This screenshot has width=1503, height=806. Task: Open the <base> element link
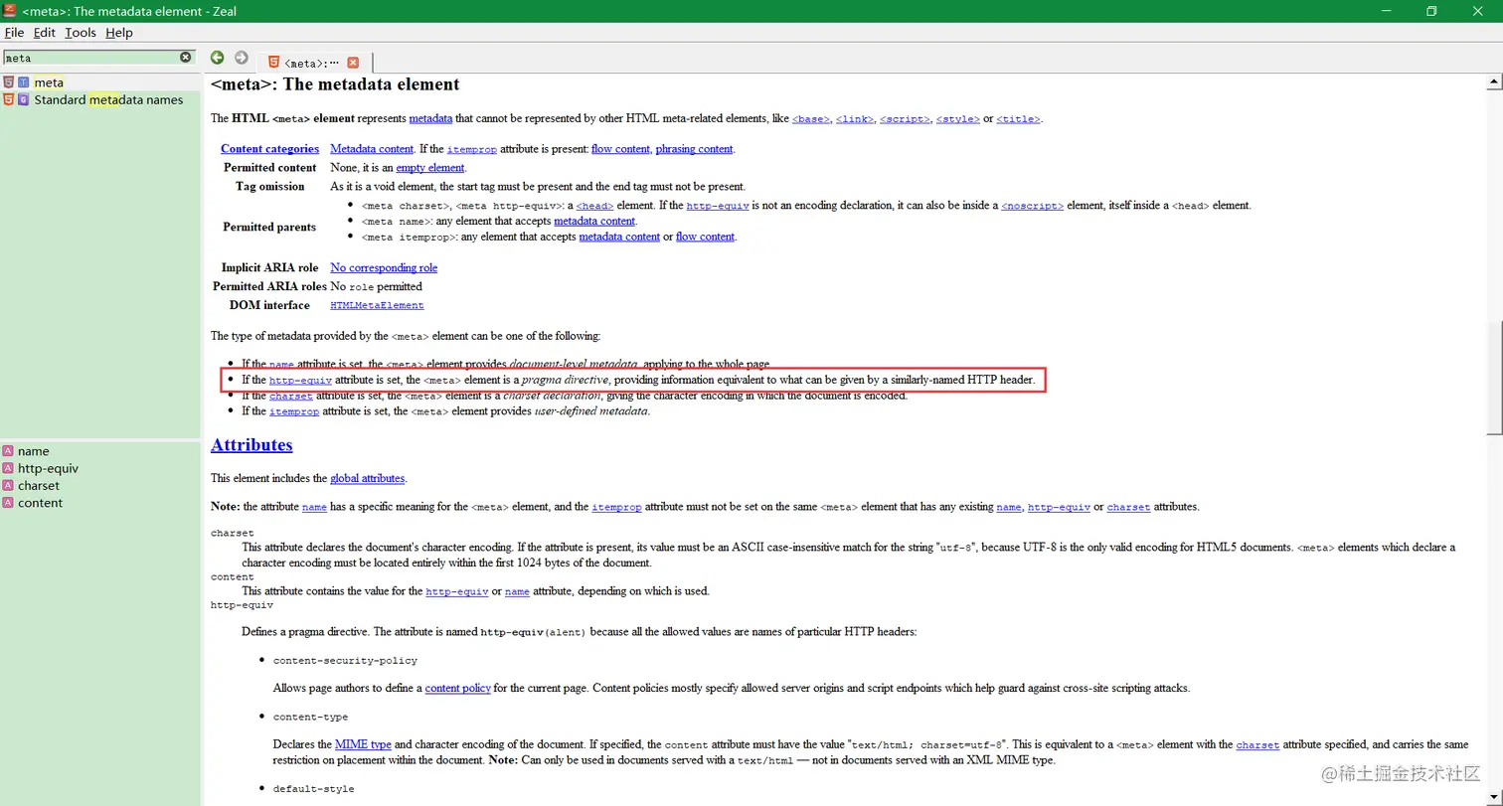coord(811,119)
